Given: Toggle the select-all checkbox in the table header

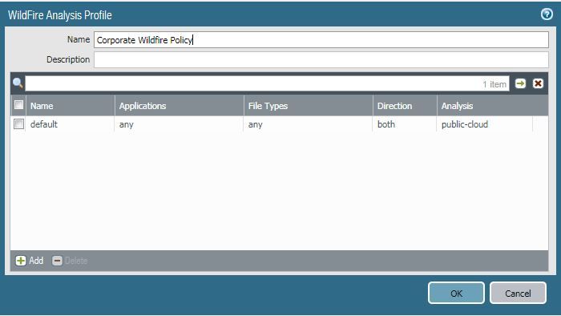Looking at the screenshot, I should 18,105.
